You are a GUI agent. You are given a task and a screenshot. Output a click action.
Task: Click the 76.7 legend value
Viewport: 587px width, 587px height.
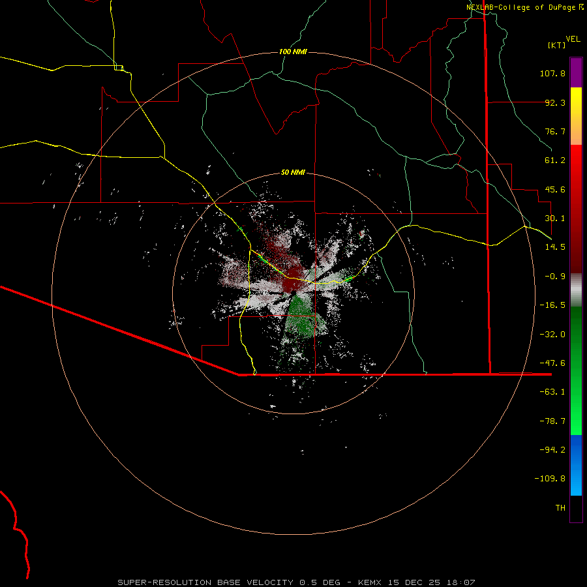555,131
